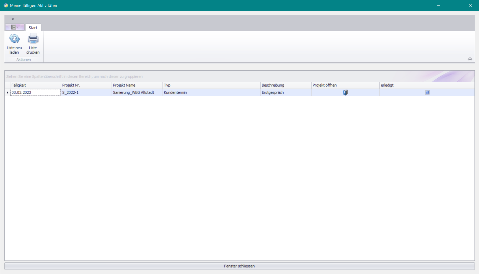The width and height of the screenshot is (479, 274).
Task: Click the Projekt Name column header
Action: (x=137, y=85)
